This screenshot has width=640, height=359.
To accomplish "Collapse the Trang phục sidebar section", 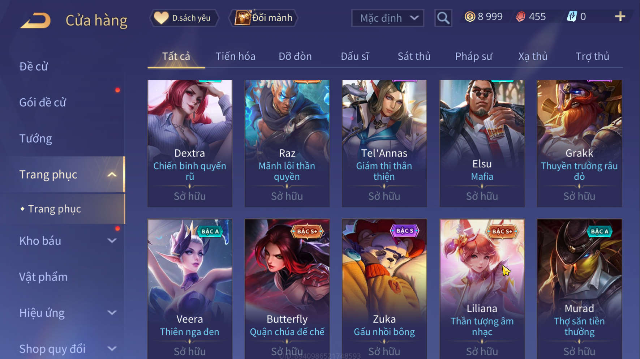I will pos(112,175).
